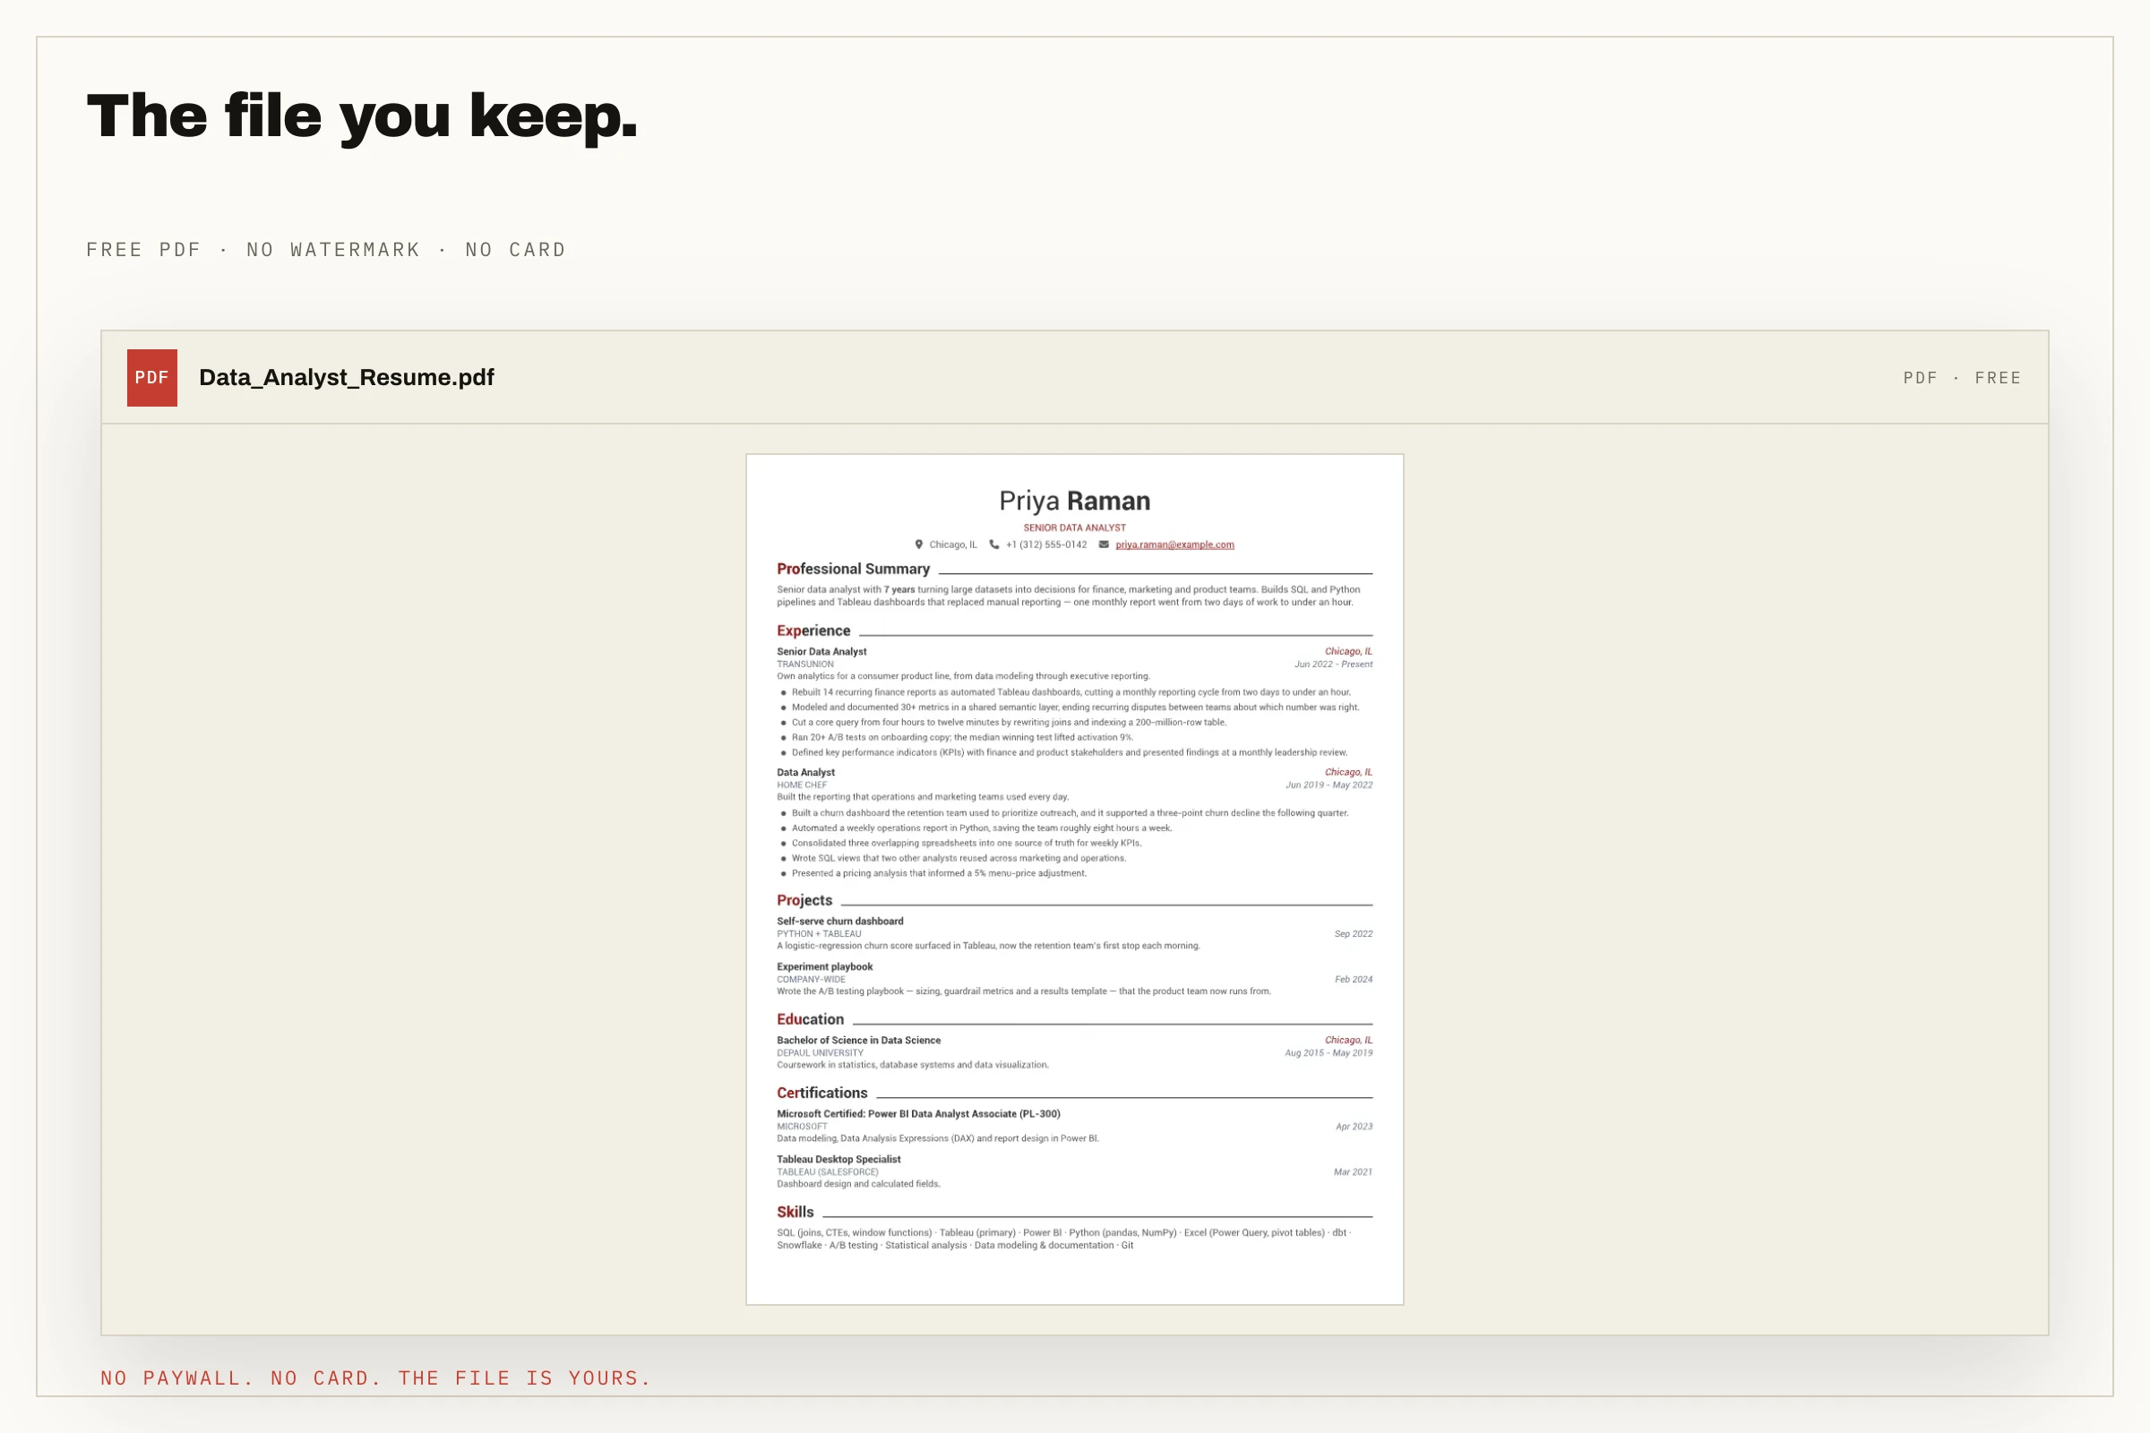2150x1433 pixels.
Task: Click the "Projects" section heading
Action: point(804,900)
